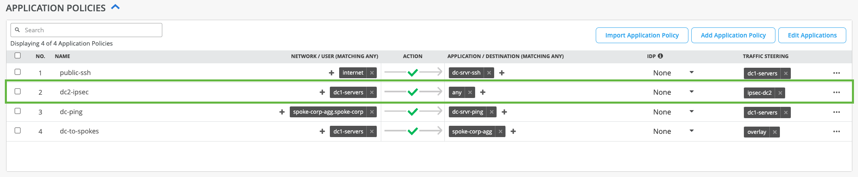Open the more options menu for dc-to-spokes
The width and height of the screenshot is (858, 177).
click(836, 131)
